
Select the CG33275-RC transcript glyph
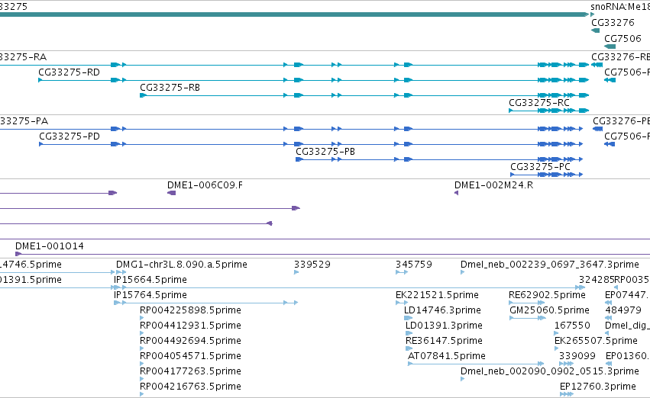tap(549, 111)
